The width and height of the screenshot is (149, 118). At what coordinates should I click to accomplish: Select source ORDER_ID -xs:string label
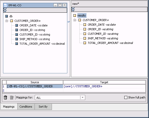[32, 30]
